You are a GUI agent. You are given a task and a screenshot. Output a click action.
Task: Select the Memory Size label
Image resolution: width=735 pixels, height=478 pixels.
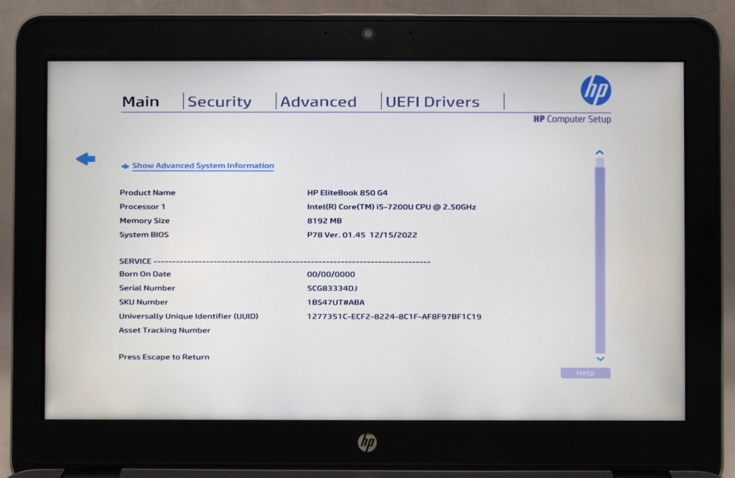click(x=144, y=221)
